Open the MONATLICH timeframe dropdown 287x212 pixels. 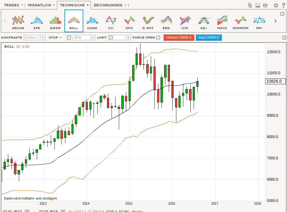pos(42,5)
